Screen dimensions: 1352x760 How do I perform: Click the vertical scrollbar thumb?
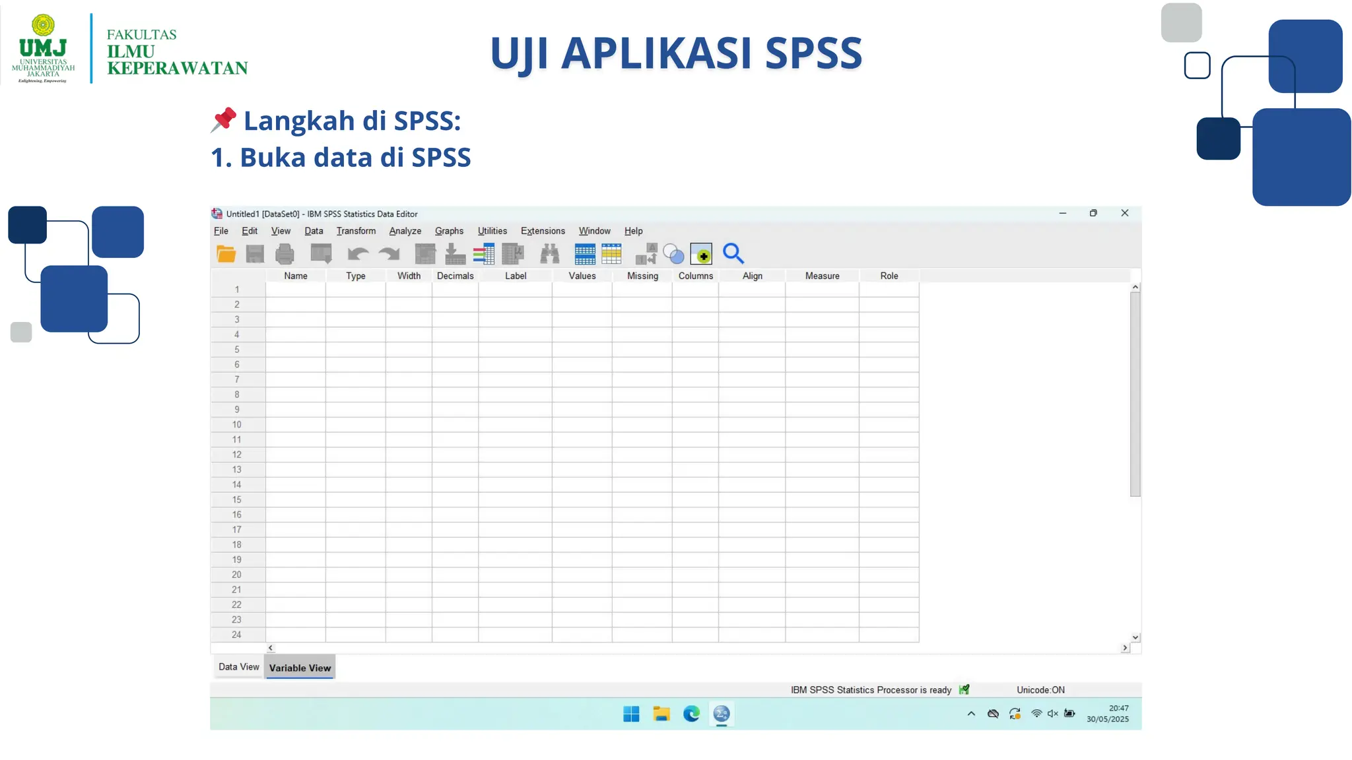(x=1135, y=394)
